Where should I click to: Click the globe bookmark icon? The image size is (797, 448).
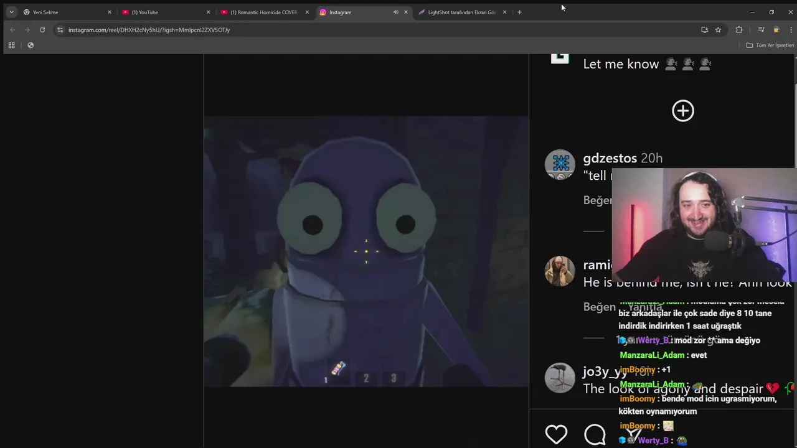pos(31,45)
